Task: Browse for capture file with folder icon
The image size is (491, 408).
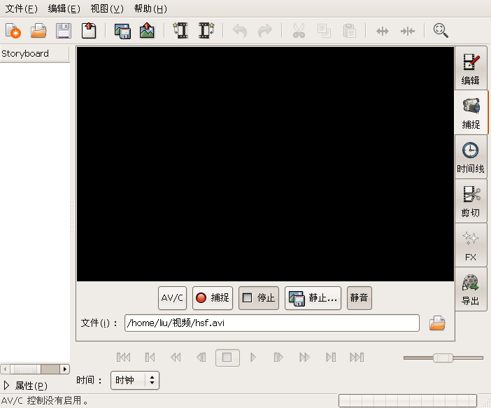Action: click(437, 323)
